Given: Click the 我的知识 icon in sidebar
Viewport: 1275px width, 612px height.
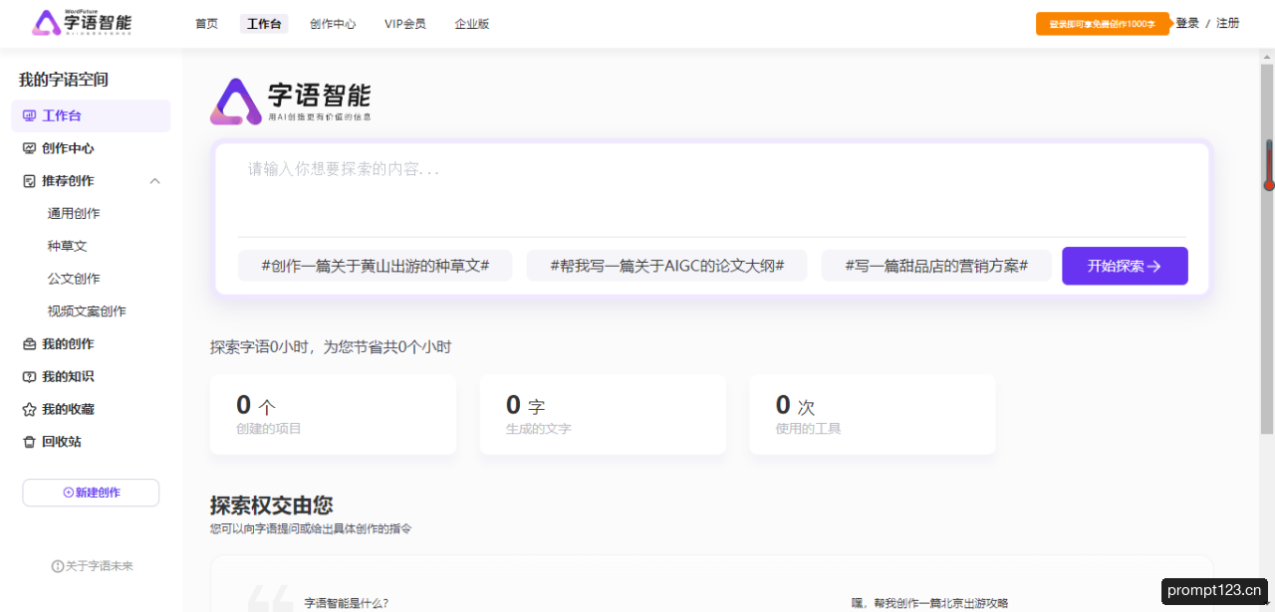Looking at the screenshot, I should click(29, 377).
